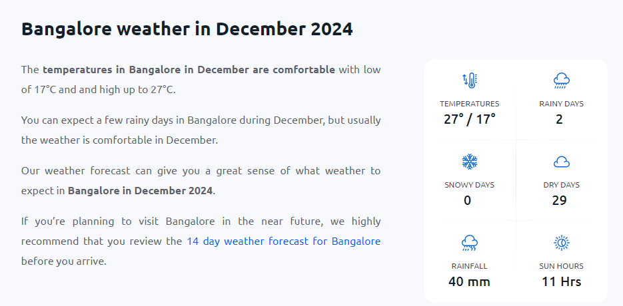Click the 27° / 17° temperature value
The width and height of the screenshot is (623, 306).
point(470,120)
